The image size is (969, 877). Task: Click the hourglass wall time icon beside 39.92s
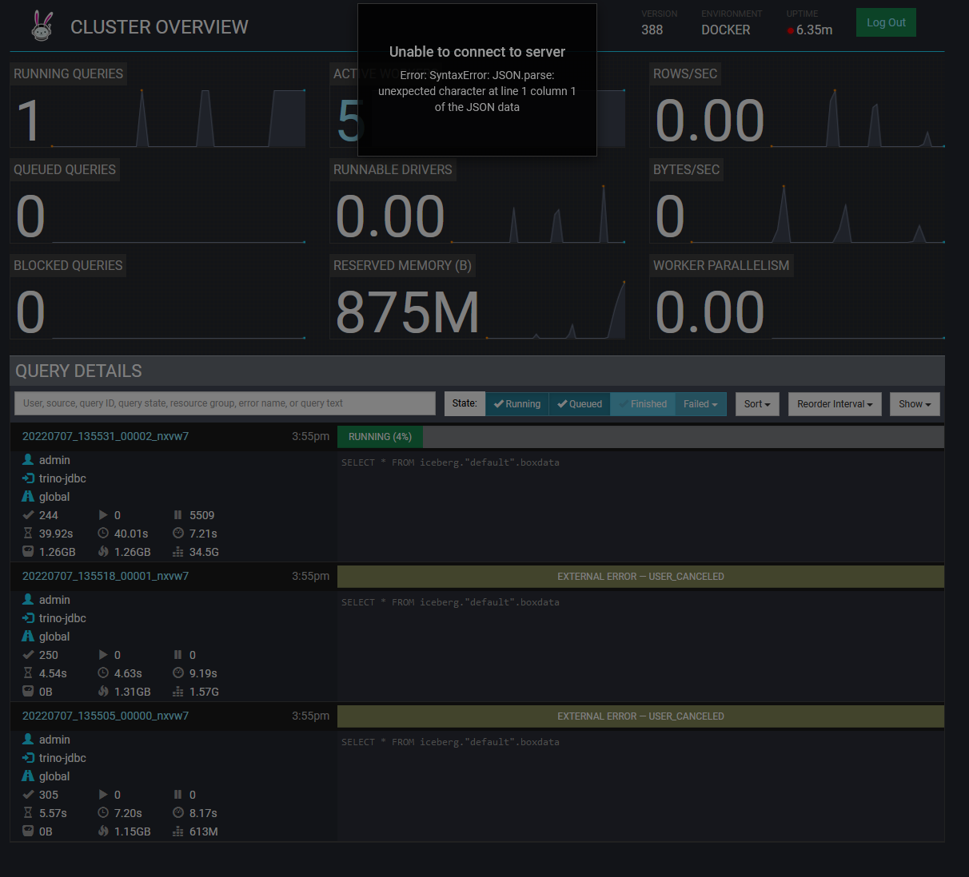click(x=28, y=533)
